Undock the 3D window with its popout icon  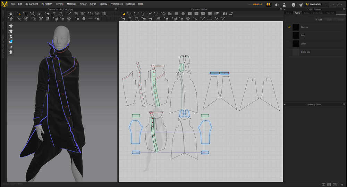(116, 9)
